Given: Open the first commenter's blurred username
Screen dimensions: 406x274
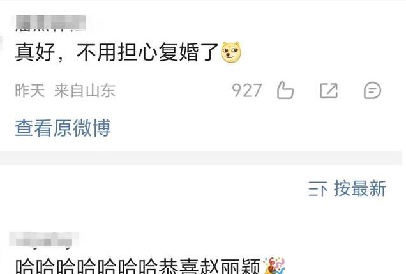Looking at the screenshot, I should (x=51, y=23).
